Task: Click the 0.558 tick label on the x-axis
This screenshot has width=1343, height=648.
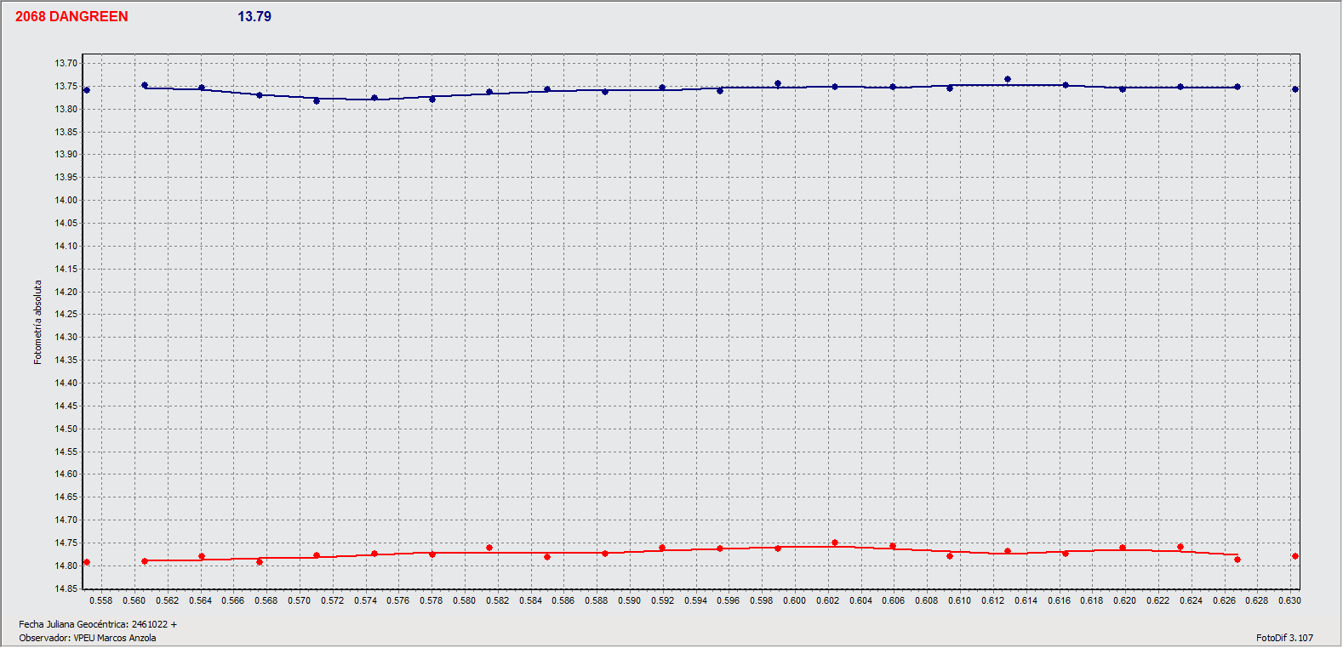Action: [100, 600]
